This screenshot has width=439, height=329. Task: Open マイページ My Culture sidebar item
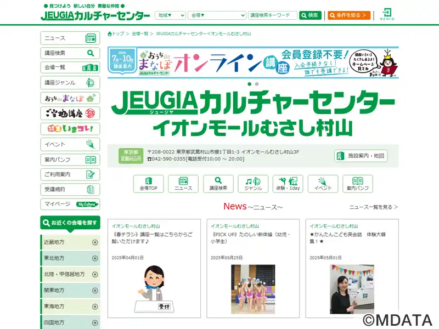coord(70,204)
